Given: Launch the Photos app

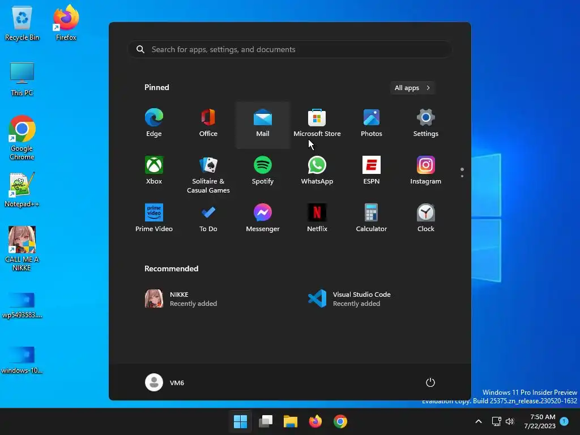Looking at the screenshot, I should pyautogui.click(x=372, y=123).
